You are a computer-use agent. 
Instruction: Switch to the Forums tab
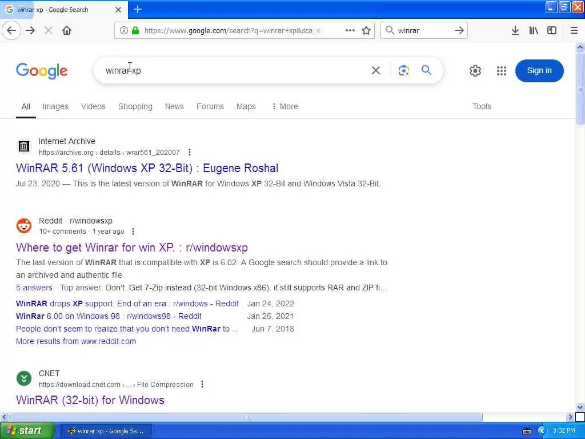[x=210, y=106]
